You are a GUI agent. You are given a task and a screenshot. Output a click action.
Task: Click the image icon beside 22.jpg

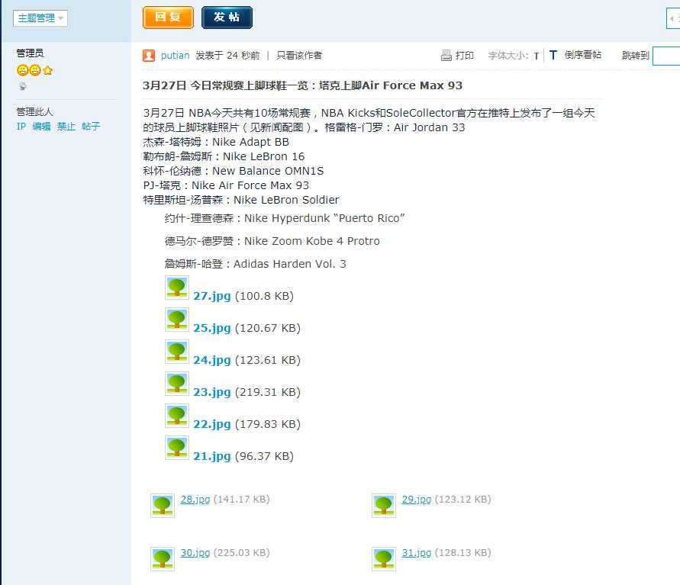click(x=177, y=416)
